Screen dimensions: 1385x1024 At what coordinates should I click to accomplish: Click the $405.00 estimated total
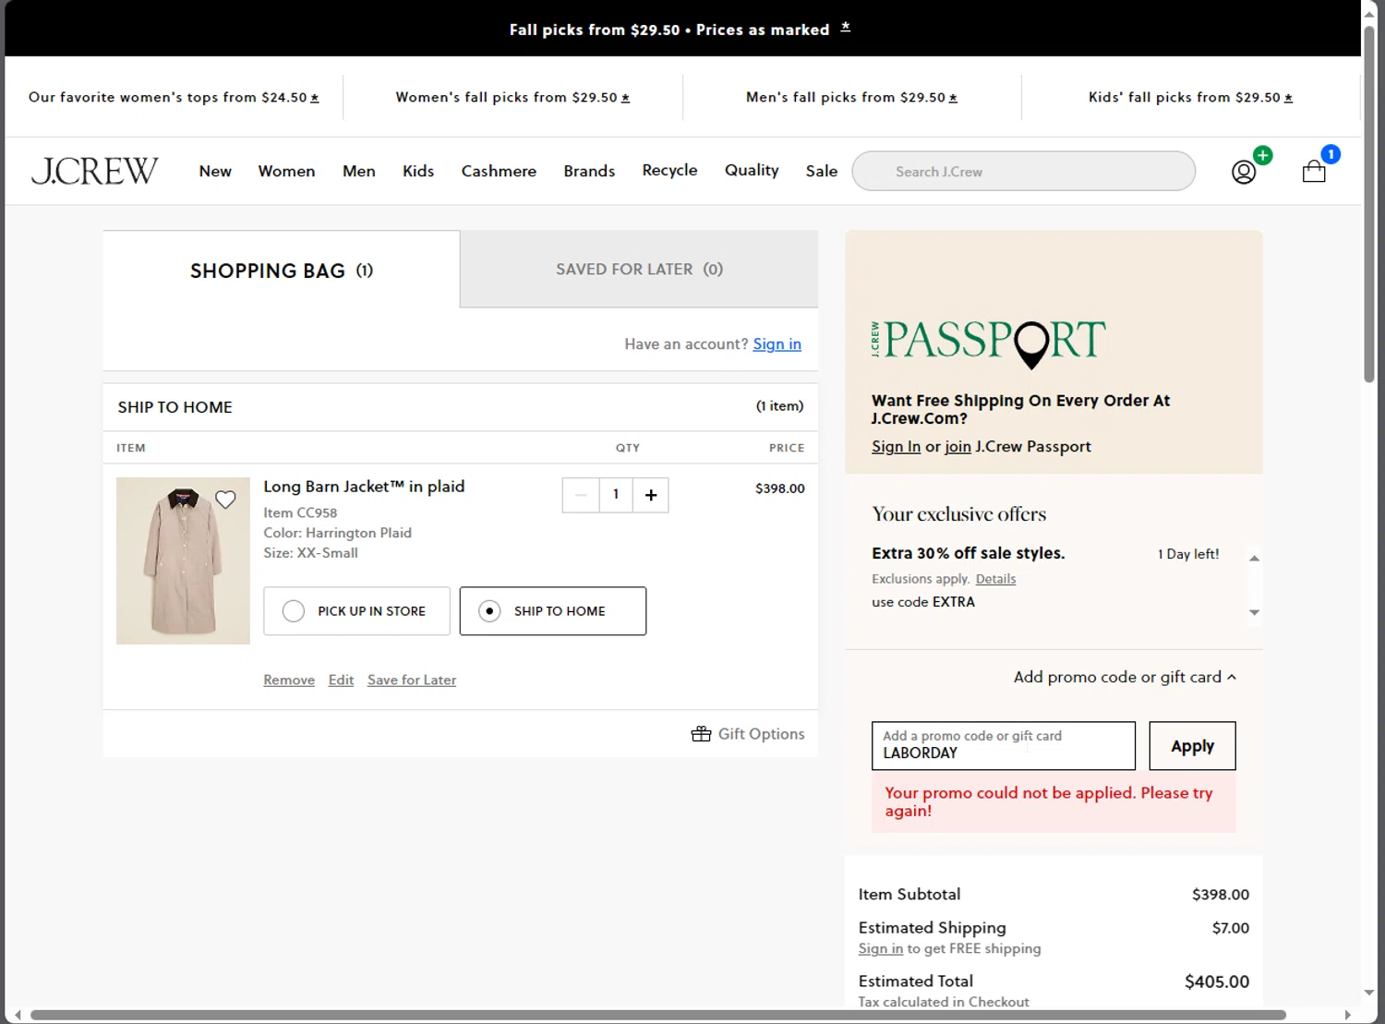coord(1217,982)
